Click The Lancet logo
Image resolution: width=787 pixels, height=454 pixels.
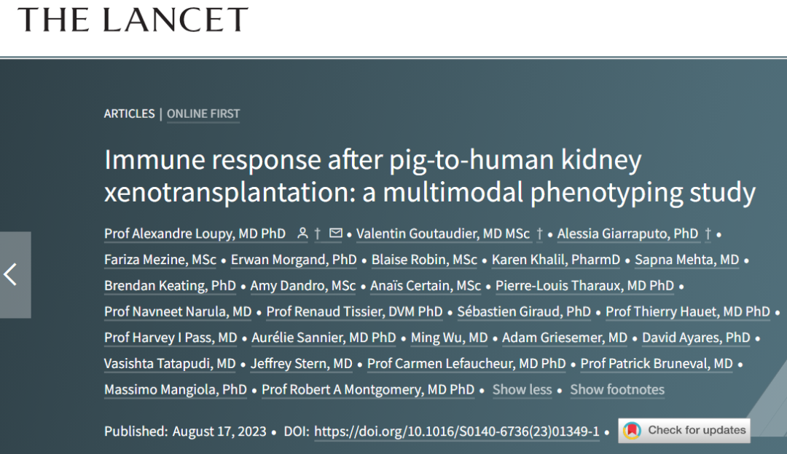pyautogui.click(x=133, y=20)
